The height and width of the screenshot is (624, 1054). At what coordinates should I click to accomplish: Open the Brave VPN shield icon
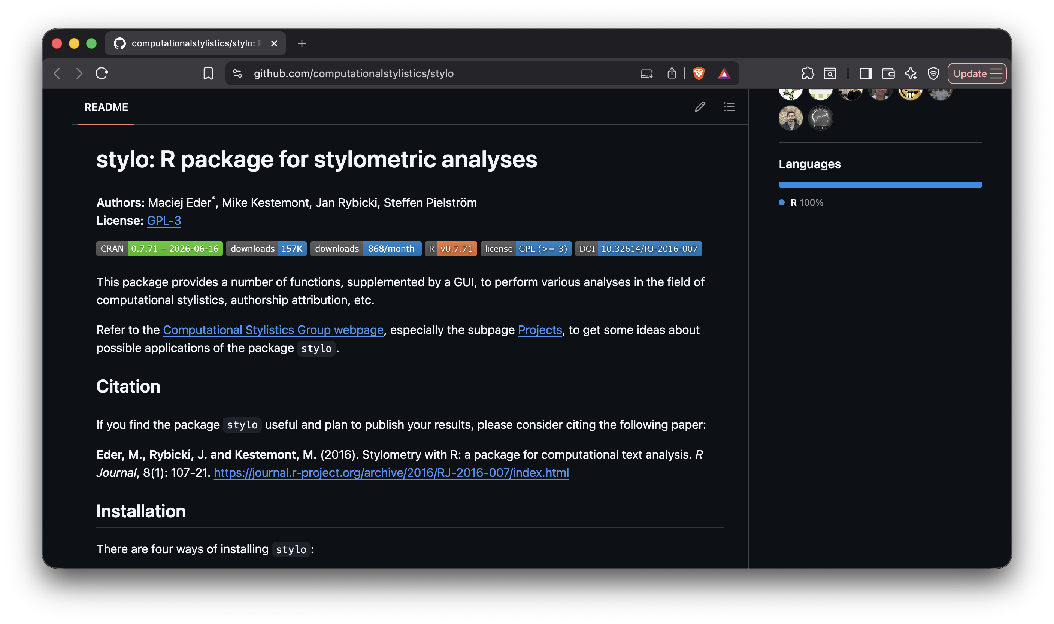click(933, 73)
